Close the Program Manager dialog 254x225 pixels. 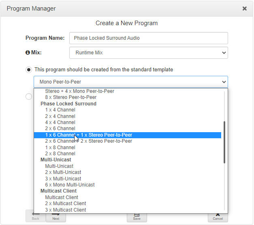(x=245, y=9)
